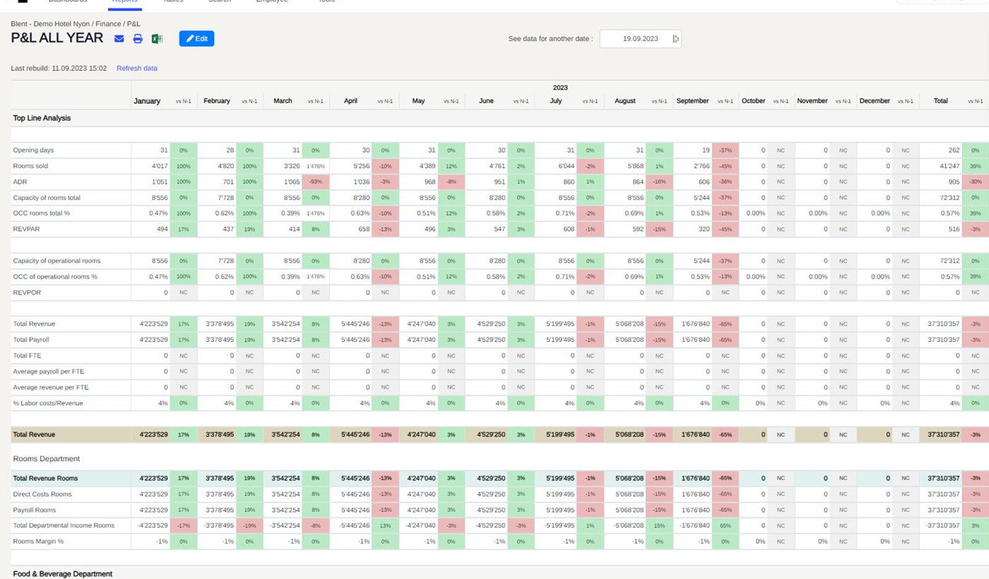989x579 pixels.
Task: Click the 'OCC rooms total %' row label
Action: [x=41, y=213]
